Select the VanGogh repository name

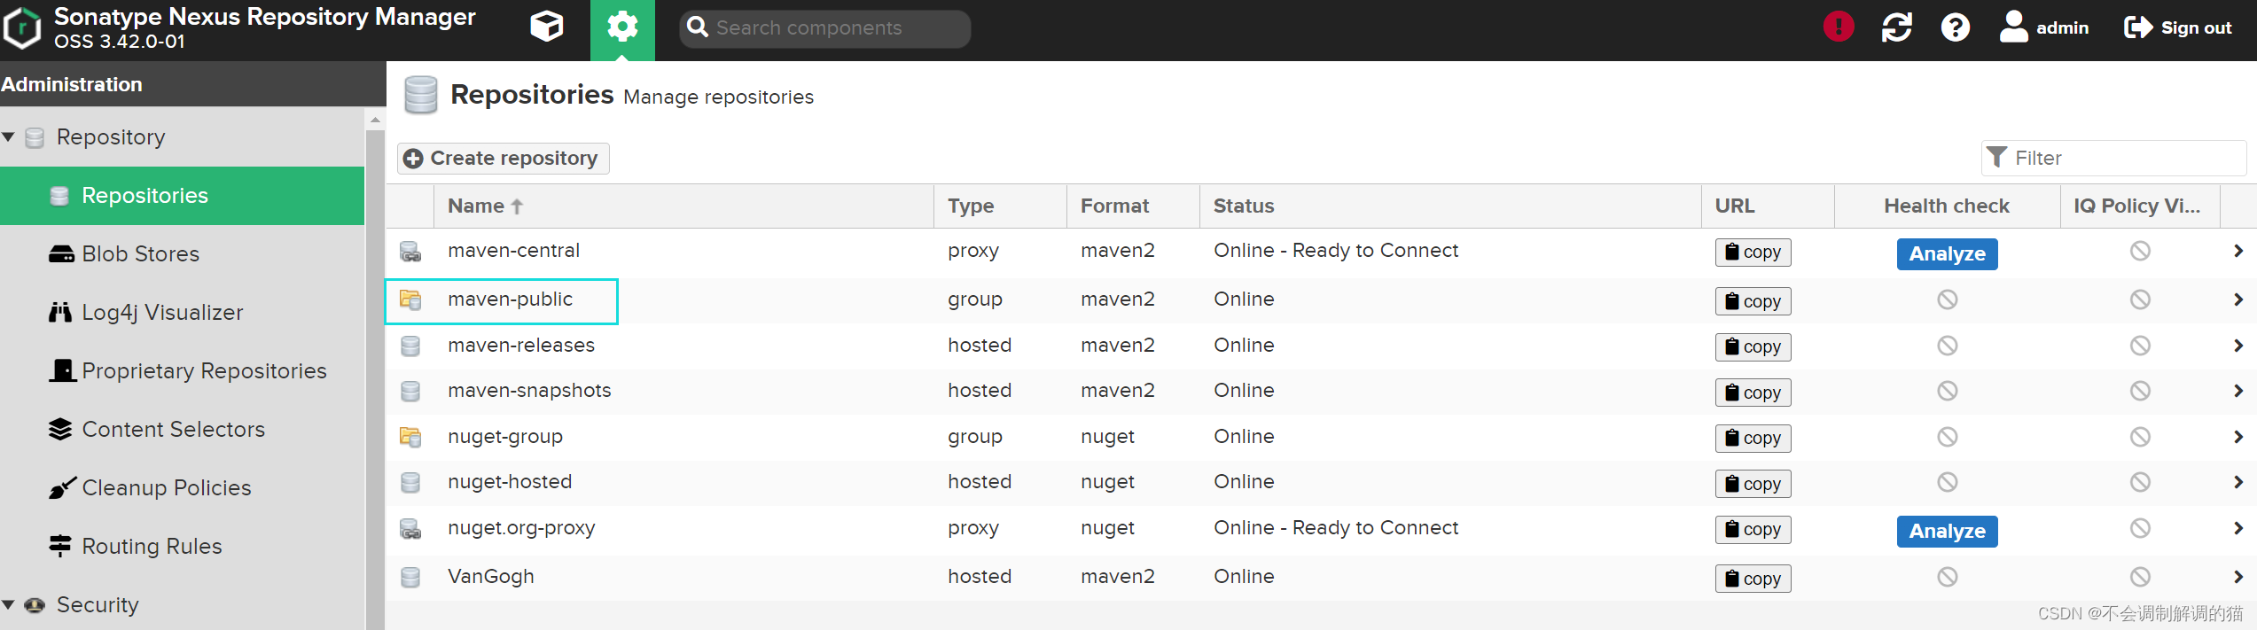click(x=491, y=577)
